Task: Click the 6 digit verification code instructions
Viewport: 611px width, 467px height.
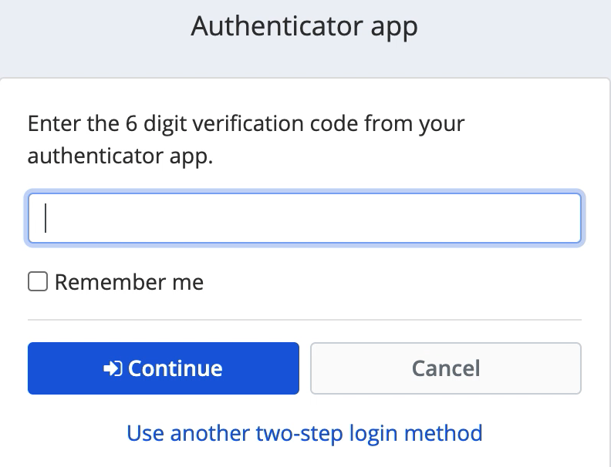Action: [246, 124]
